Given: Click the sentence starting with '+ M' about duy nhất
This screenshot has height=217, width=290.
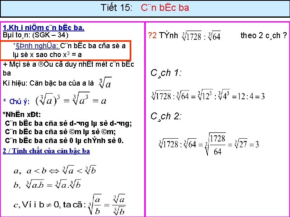Looking at the screenshot, I should [68, 69].
